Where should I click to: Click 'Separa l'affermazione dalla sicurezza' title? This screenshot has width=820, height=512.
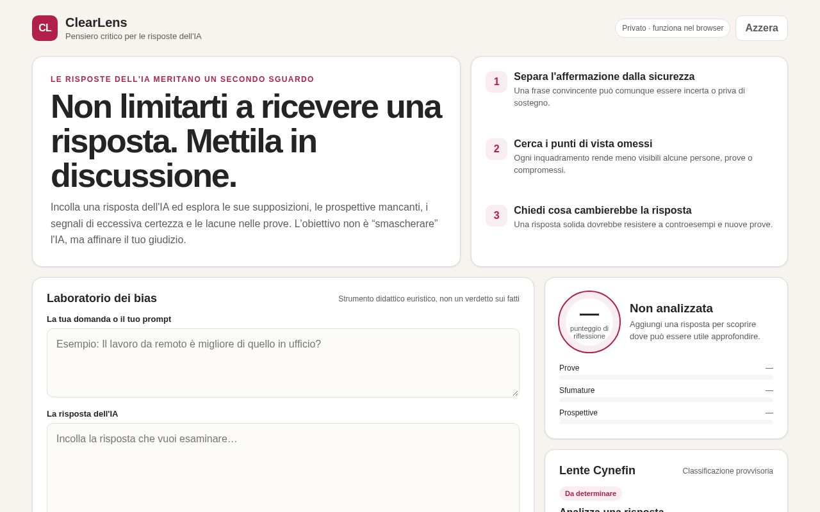coord(604,77)
